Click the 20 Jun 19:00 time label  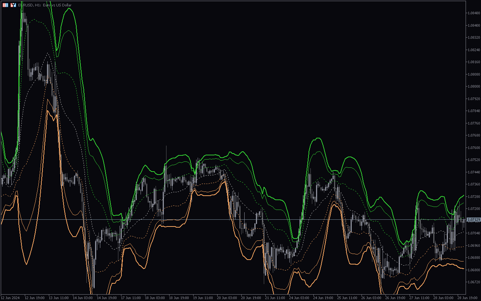click(x=251, y=298)
